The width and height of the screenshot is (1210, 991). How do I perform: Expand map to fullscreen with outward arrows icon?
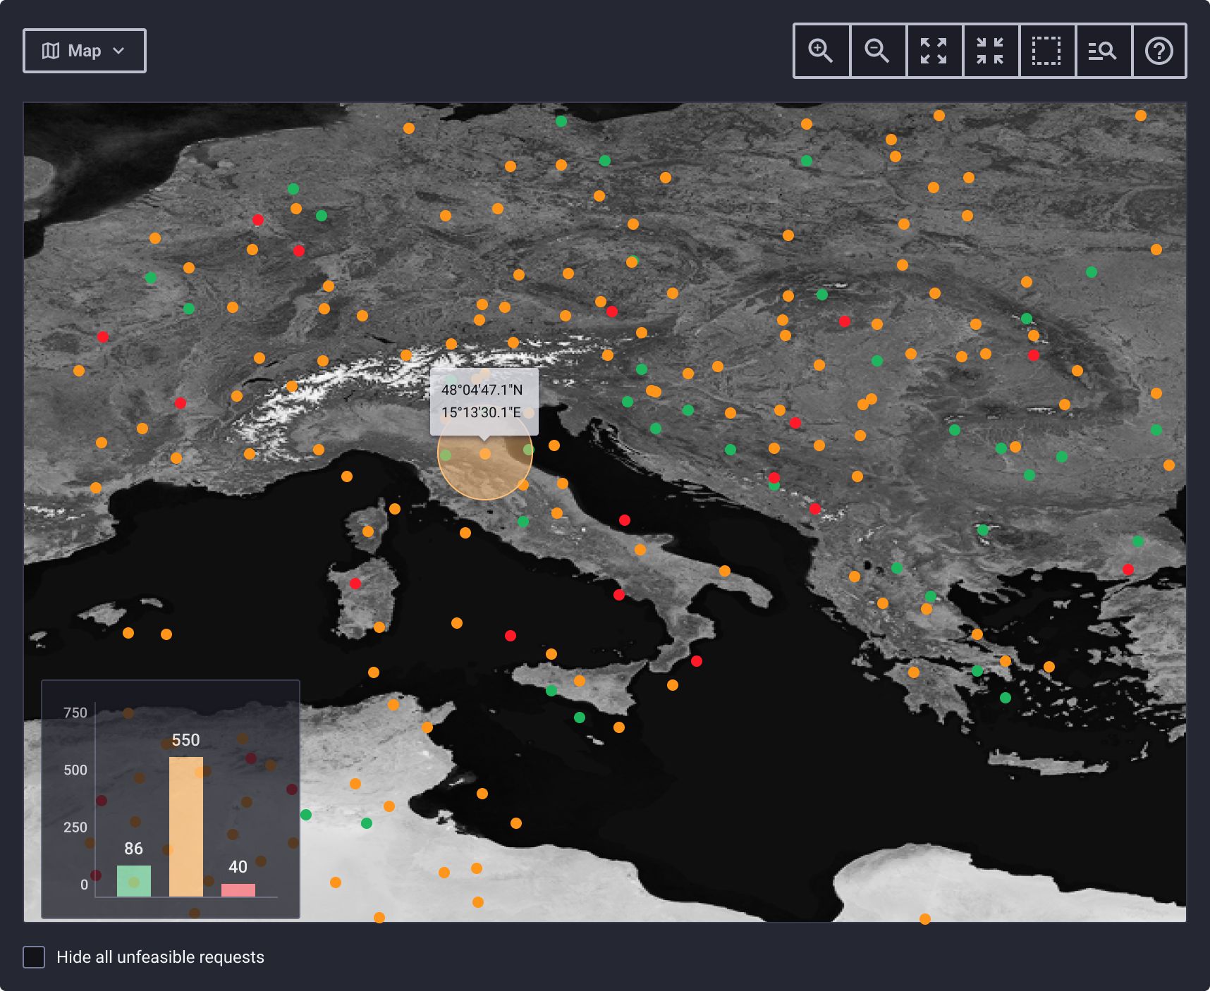934,51
